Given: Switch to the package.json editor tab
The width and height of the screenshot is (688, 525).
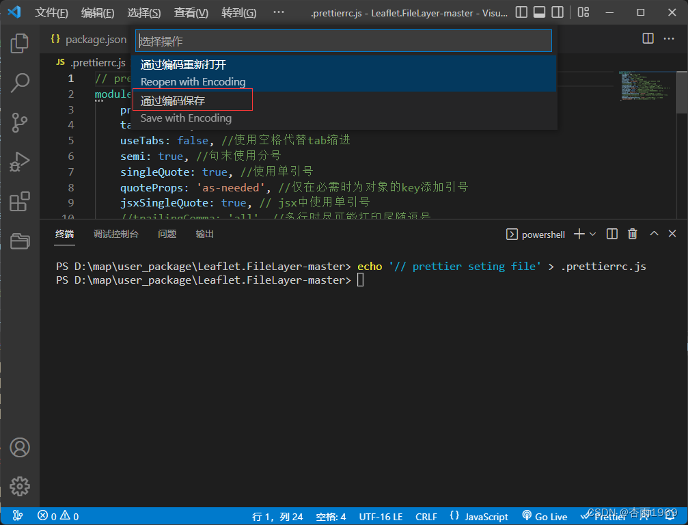Looking at the screenshot, I should (x=88, y=40).
